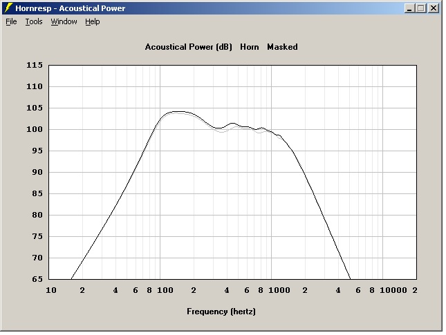Click the Hornresp lightning icon in title bar
Viewport: 446px width, 335px height.
(x=8, y=8)
